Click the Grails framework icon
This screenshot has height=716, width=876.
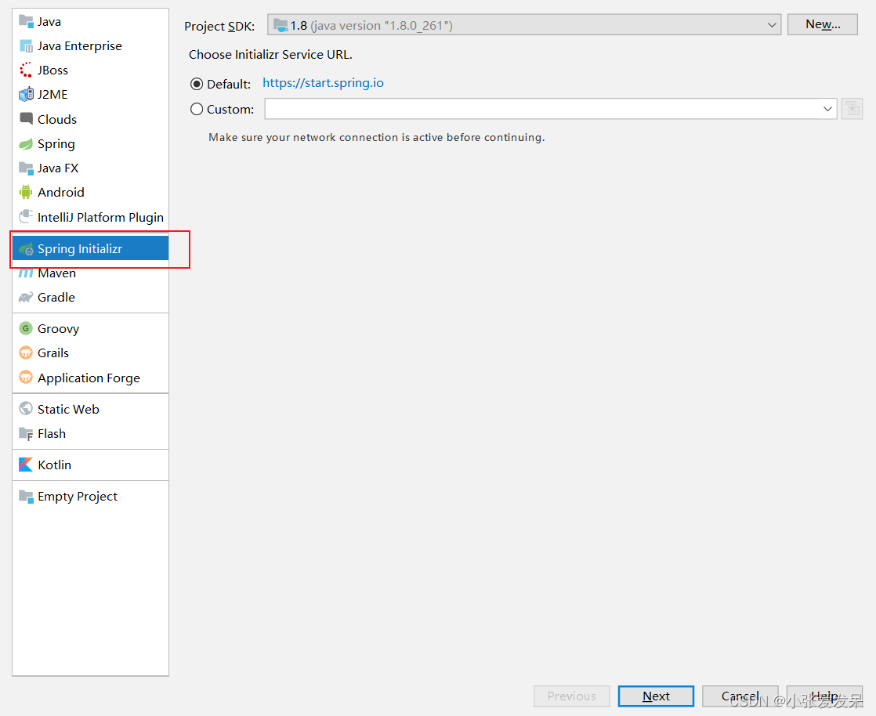point(26,353)
